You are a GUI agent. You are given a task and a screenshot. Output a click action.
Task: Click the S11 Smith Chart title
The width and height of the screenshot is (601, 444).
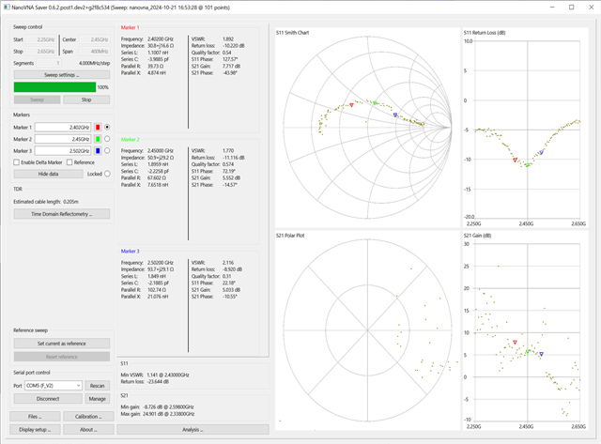click(x=292, y=33)
